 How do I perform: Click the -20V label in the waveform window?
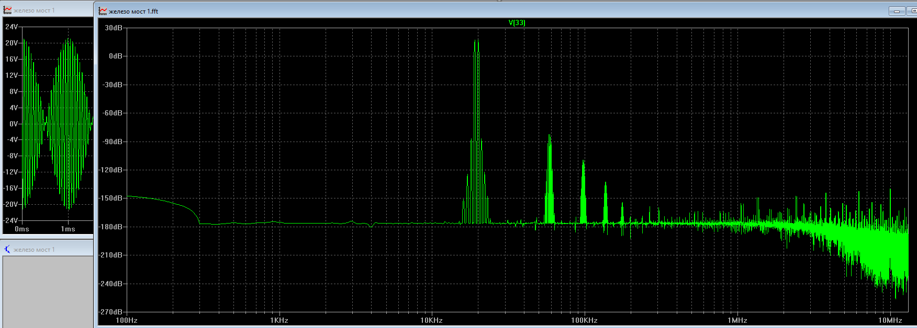pyautogui.click(x=10, y=204)
